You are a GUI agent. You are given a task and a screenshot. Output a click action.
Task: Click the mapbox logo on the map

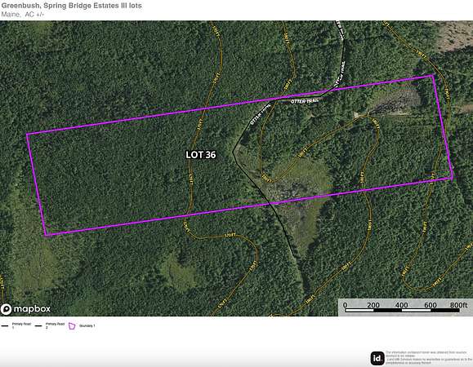click(25, 309)
